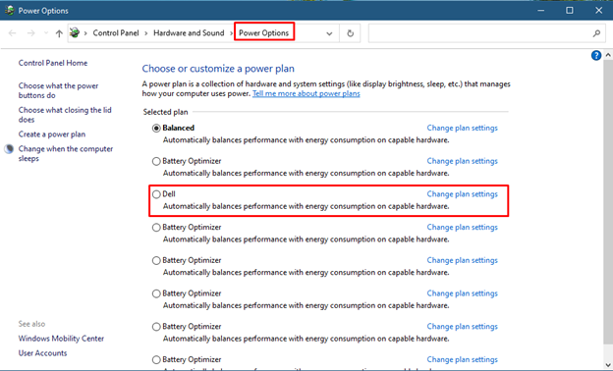This screenshot has width=613, height=371.
Task: Click the Balanced plan description text
Action: 306,140
